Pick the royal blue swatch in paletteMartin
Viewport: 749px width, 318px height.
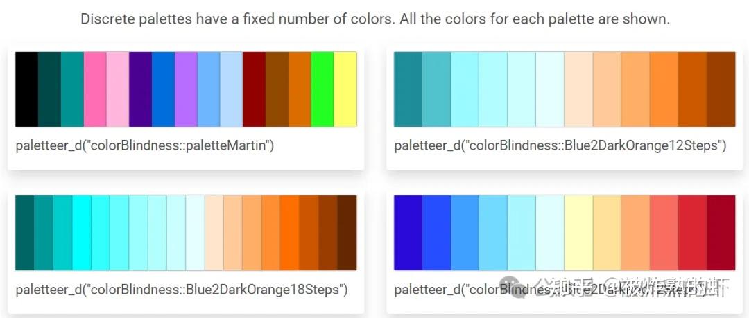(x=164, y=89)
